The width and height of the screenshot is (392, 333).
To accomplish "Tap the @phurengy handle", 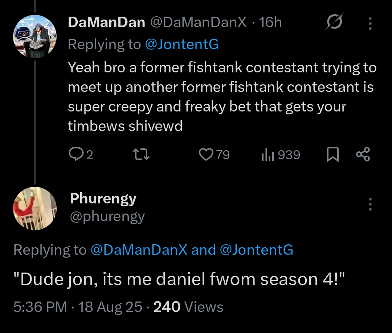I will coord(107,216).
